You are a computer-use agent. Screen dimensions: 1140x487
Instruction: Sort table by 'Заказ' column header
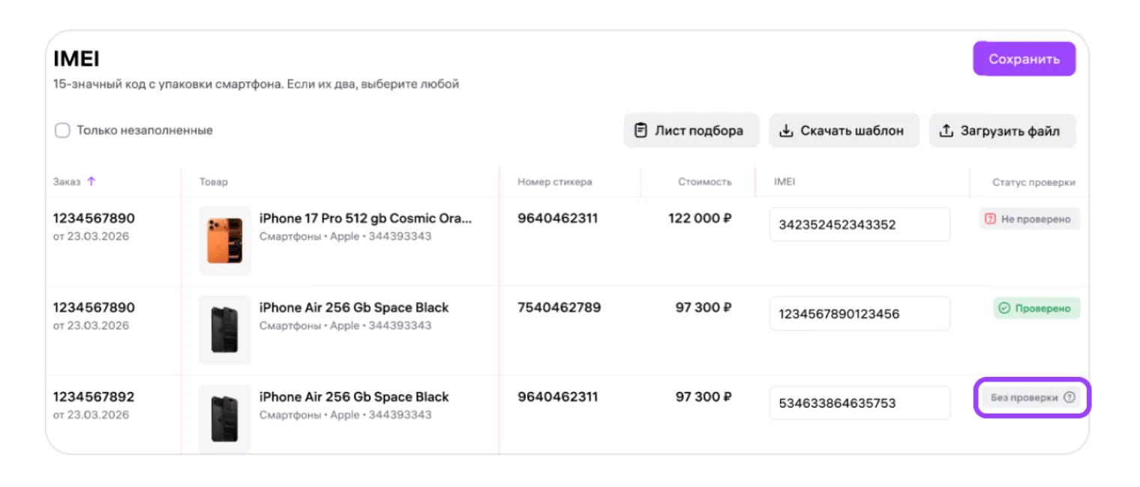coord(67,181)
